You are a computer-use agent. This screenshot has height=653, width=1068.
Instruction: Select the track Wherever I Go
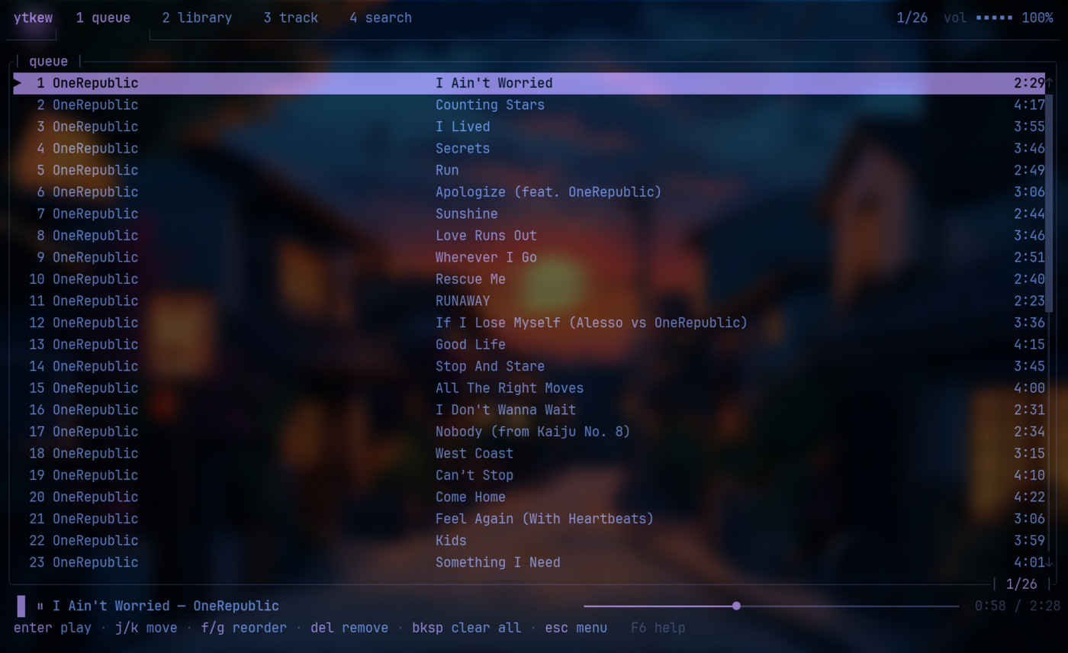[529, 257]
